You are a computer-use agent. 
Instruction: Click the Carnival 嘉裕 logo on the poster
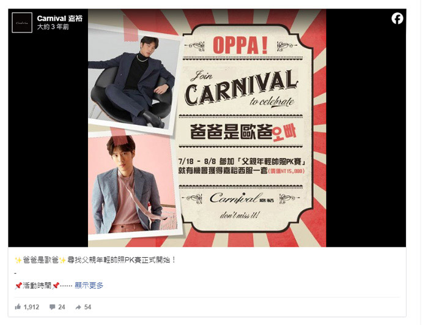point(242,198)
